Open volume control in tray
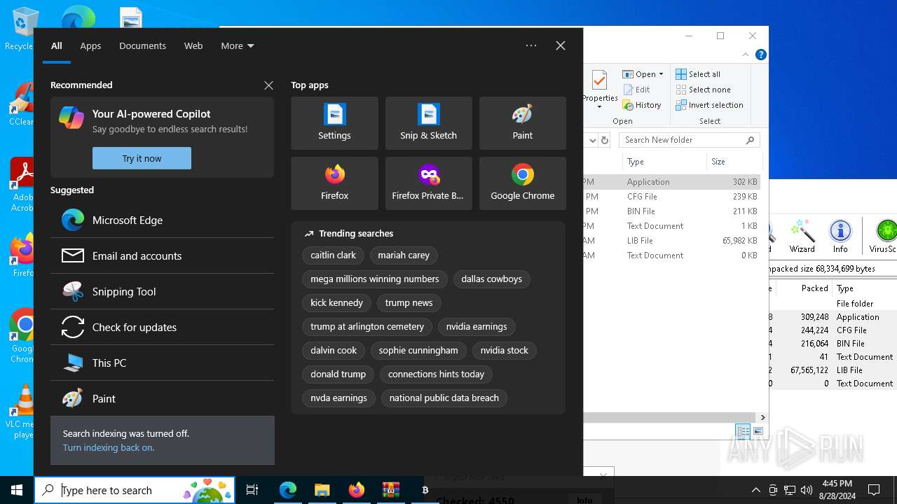Screen dimensions: 897x504 [x=806, y=490]
